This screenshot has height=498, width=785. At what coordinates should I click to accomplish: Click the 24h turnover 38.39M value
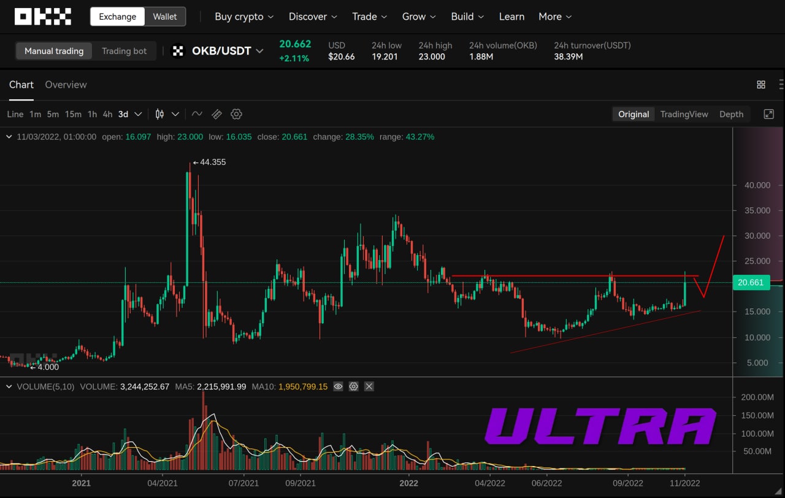click(569, 56)
